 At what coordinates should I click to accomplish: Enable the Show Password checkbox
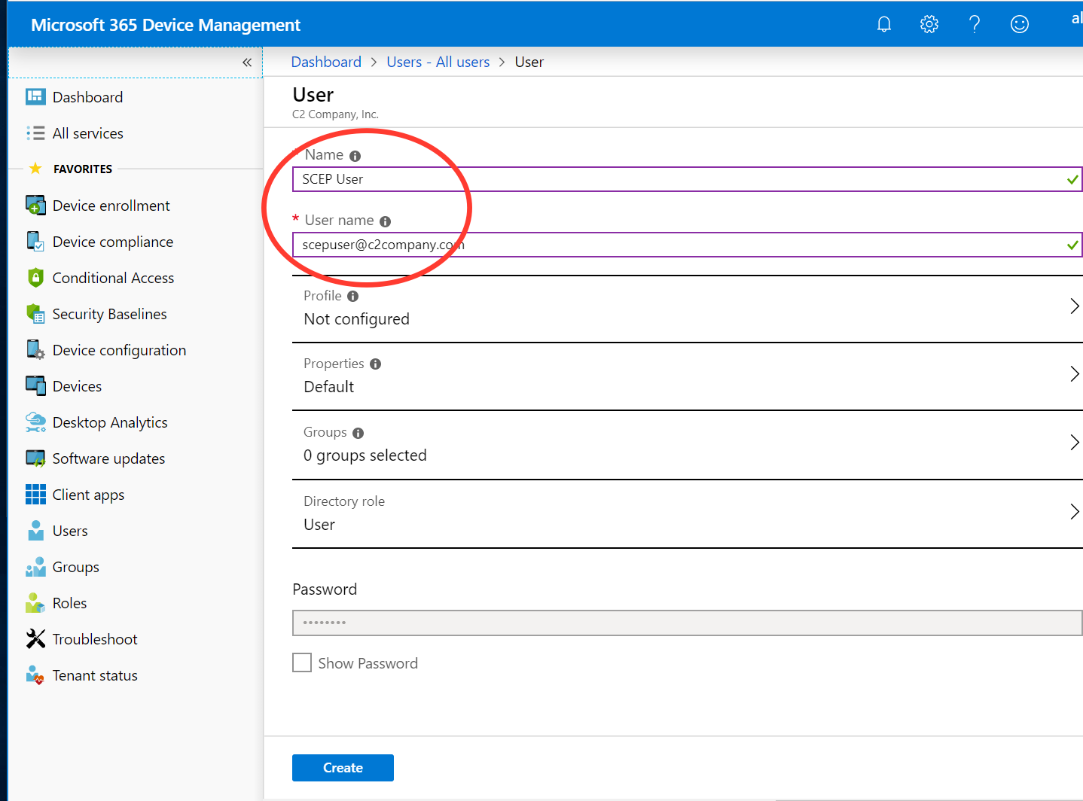(302, 662)
